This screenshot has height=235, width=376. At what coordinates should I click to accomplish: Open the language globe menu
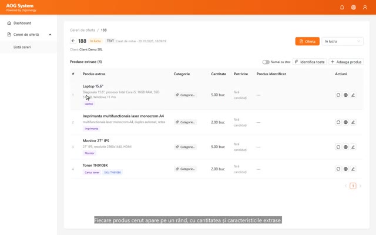[354, 8]
